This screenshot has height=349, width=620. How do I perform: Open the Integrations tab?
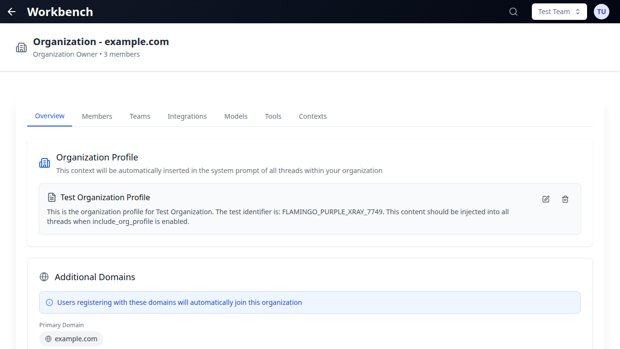point(187,116)
